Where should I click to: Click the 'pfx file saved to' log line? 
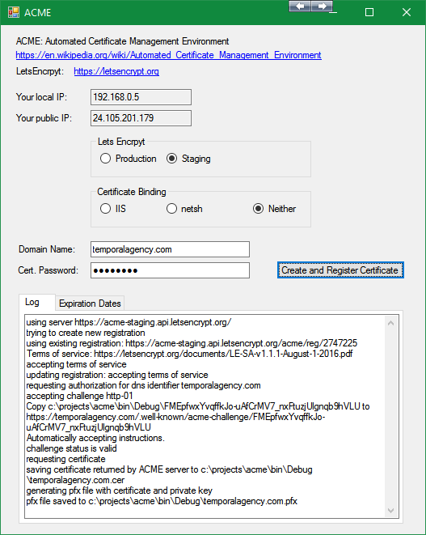click(162, 501)
